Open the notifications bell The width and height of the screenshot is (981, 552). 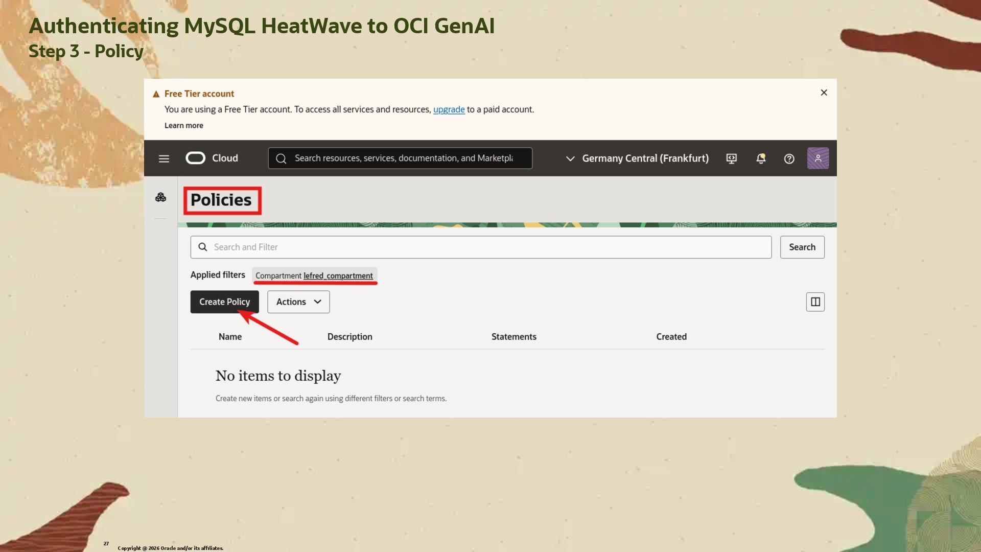[761, 158]
